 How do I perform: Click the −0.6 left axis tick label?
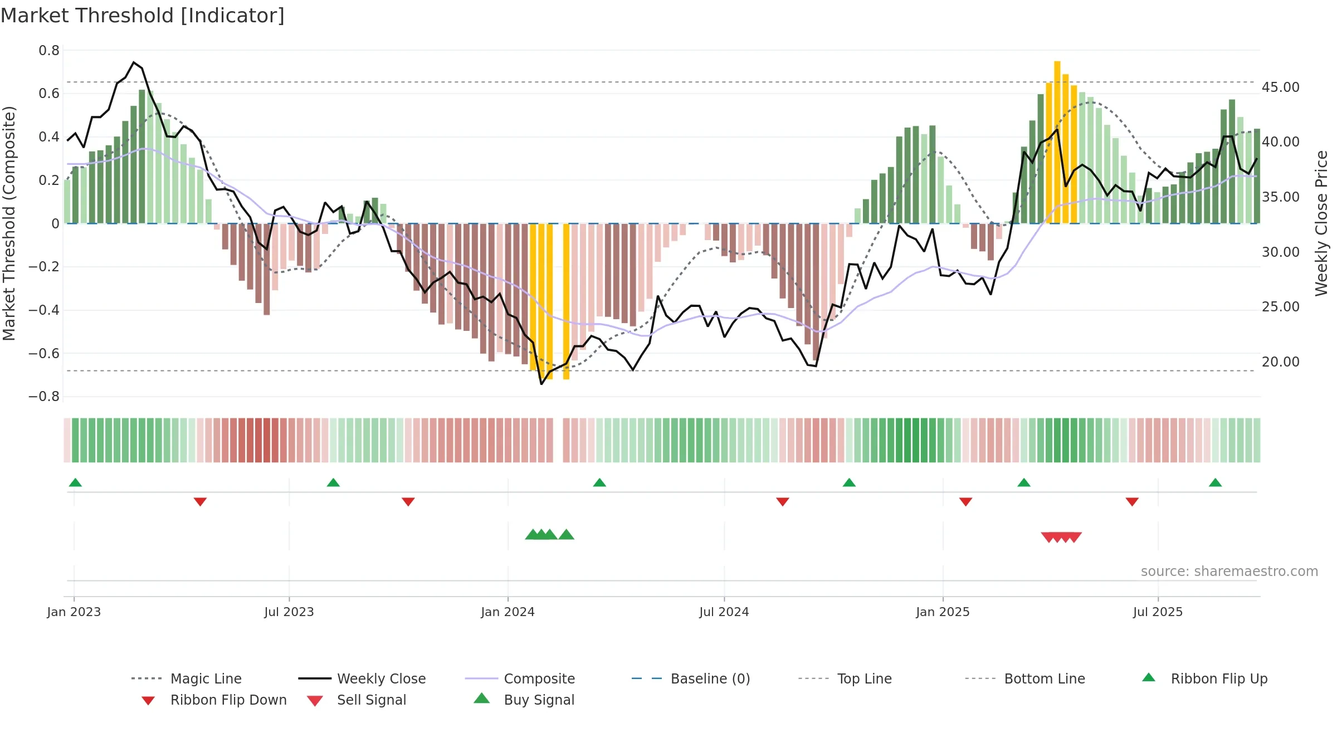(44, 353)
